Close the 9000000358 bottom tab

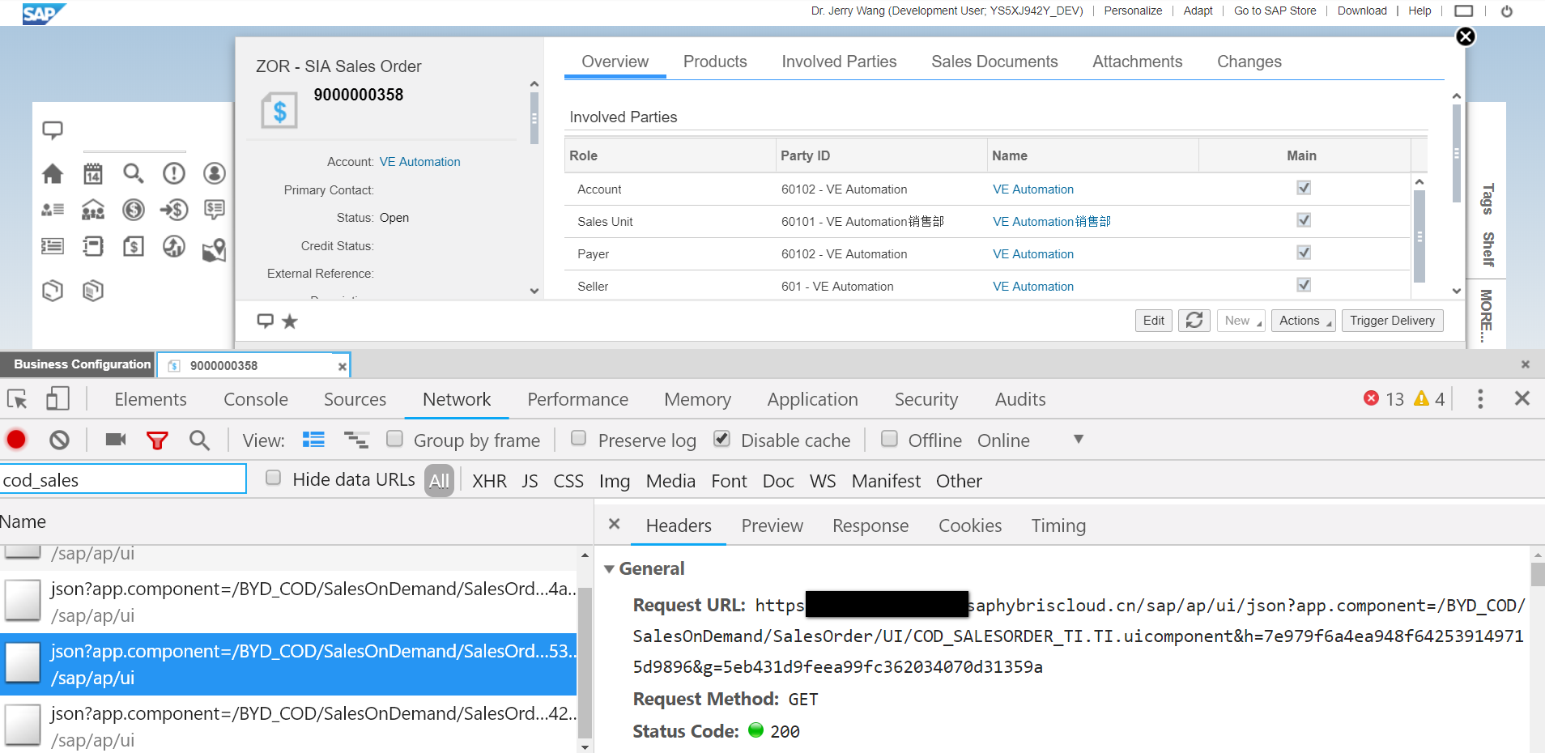click(342, 367)
